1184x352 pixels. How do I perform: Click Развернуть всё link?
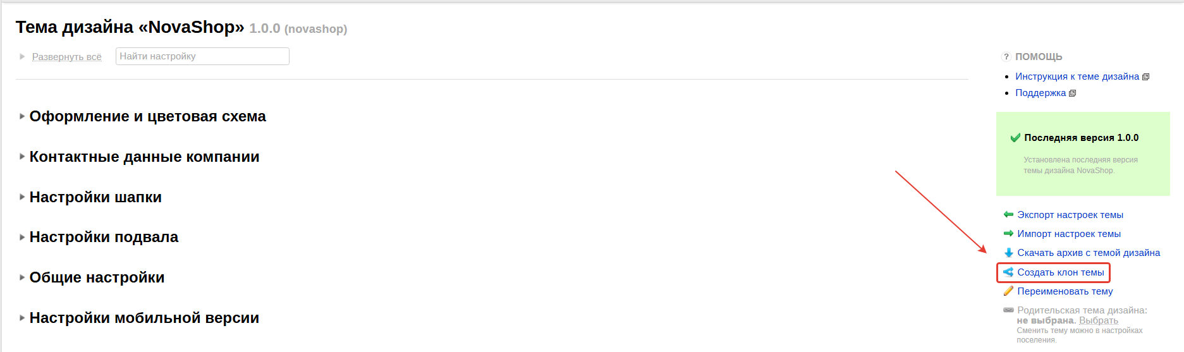[x=66, y=57]
